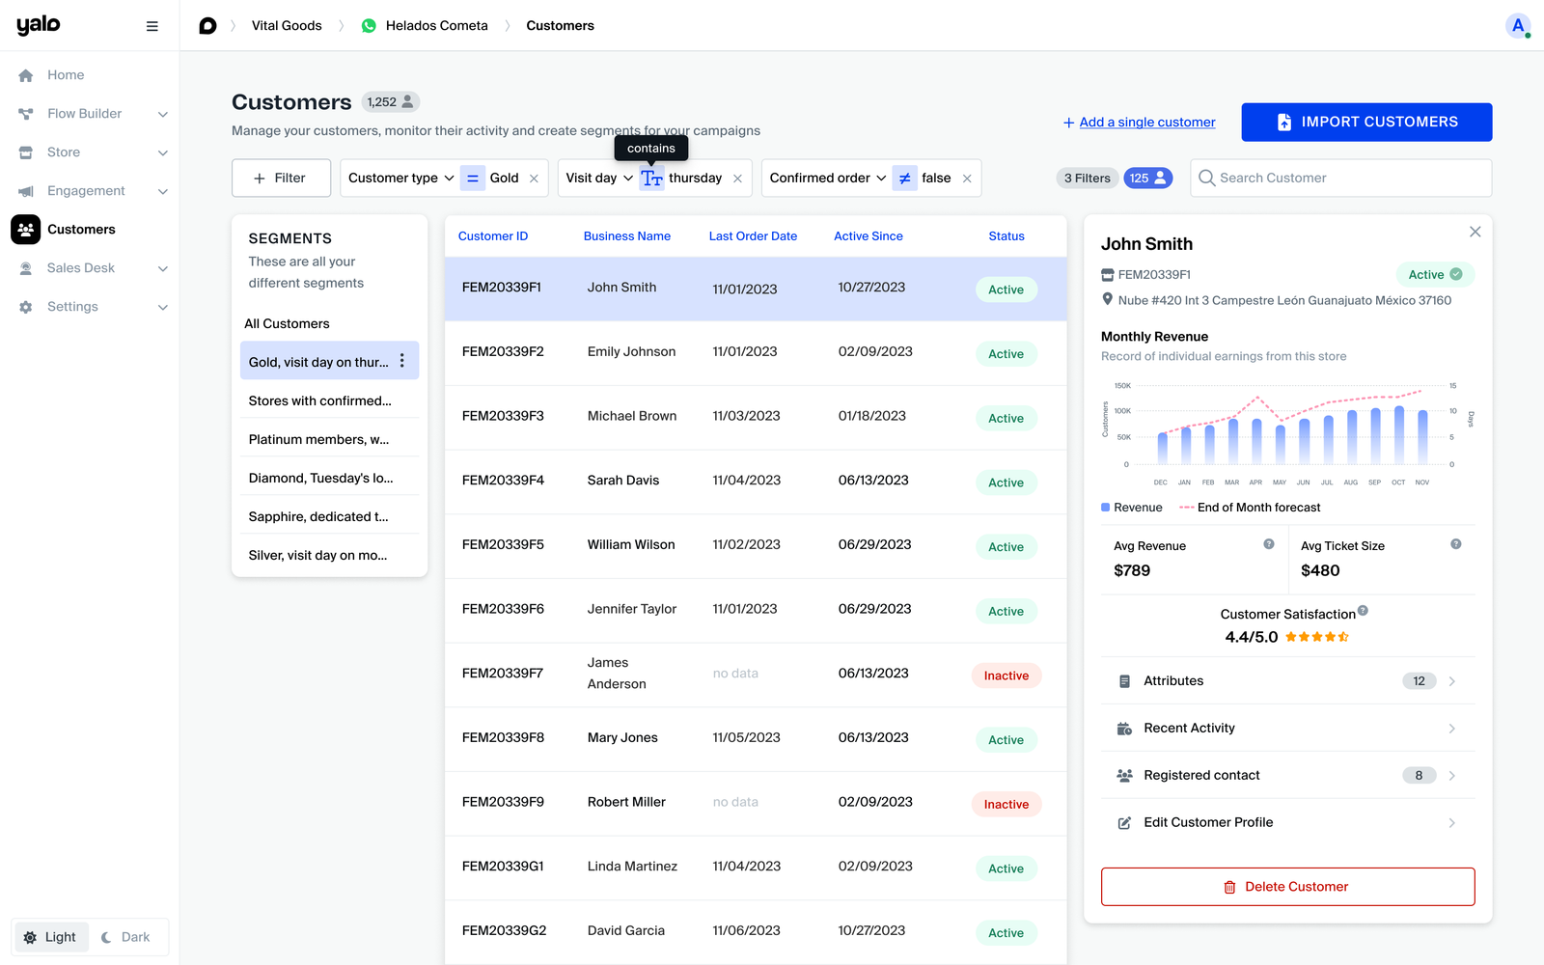Click the 3 Filters badge

coord(1088,178)
